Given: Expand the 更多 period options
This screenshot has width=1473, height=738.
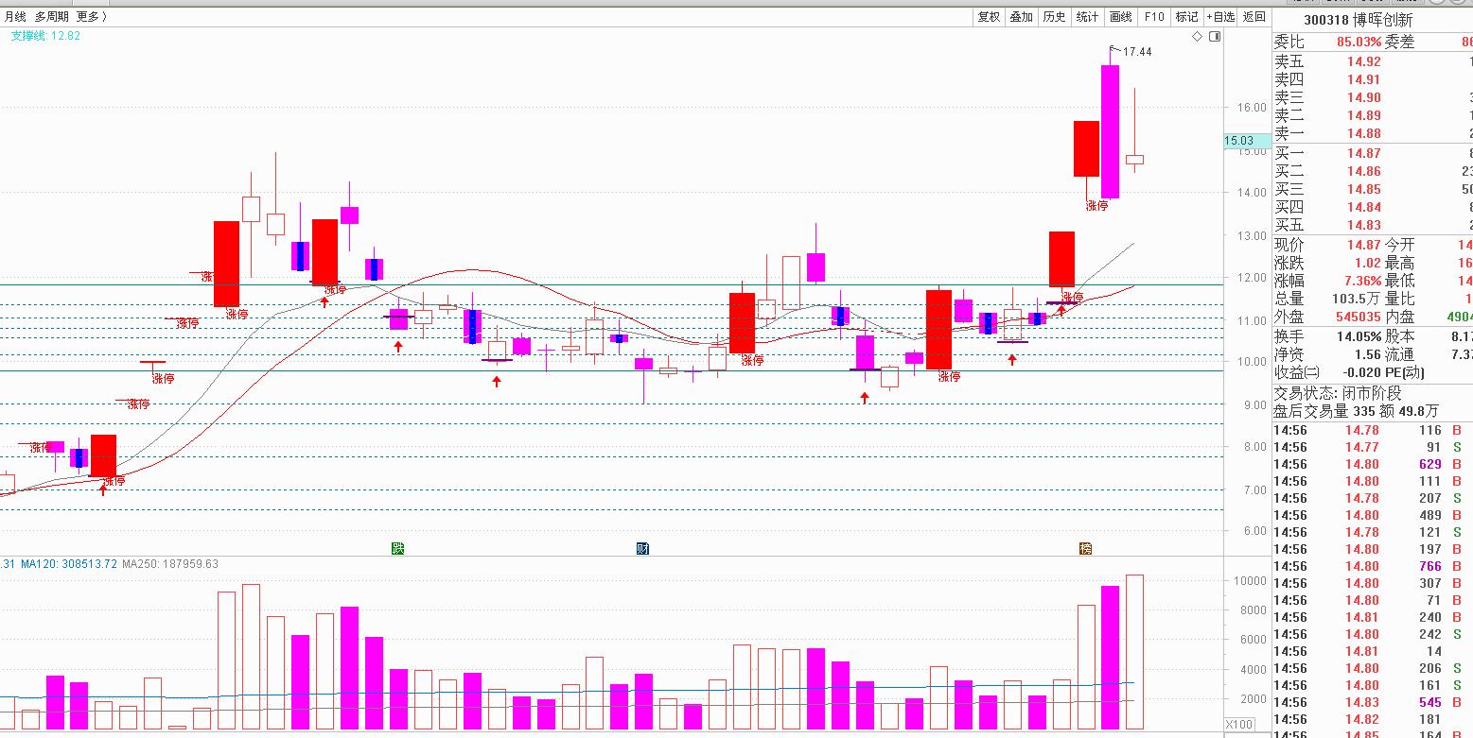Looking at the screenshot, I should coord(91,16).
